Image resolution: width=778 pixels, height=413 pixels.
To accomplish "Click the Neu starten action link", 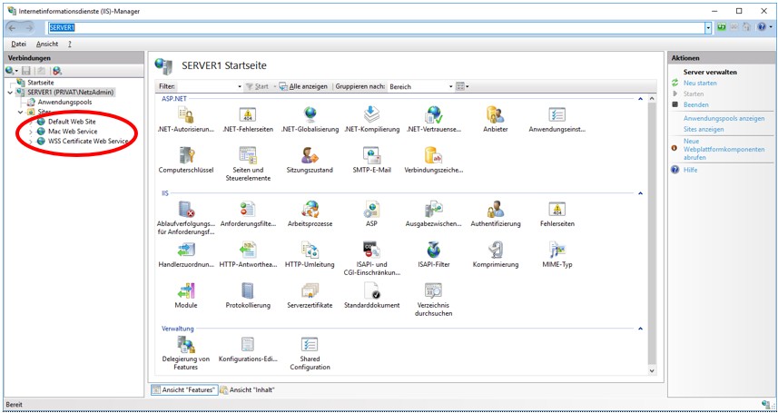I will point(700,83).
